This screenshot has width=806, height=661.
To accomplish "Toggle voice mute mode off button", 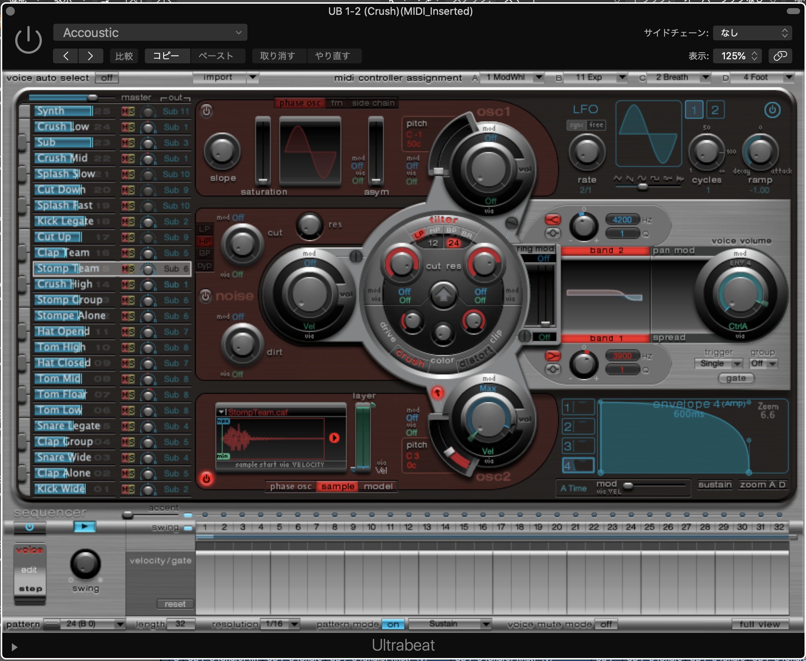I will click(606, 624).
